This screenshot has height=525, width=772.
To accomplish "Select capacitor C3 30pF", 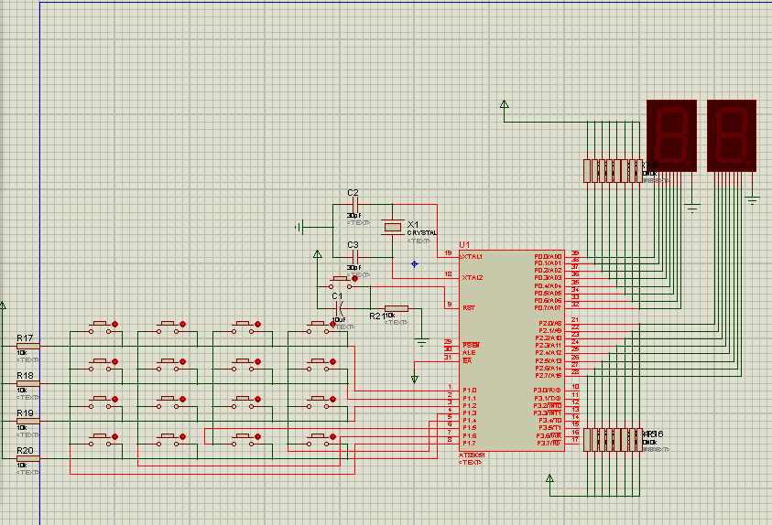I will pos(355,257).
